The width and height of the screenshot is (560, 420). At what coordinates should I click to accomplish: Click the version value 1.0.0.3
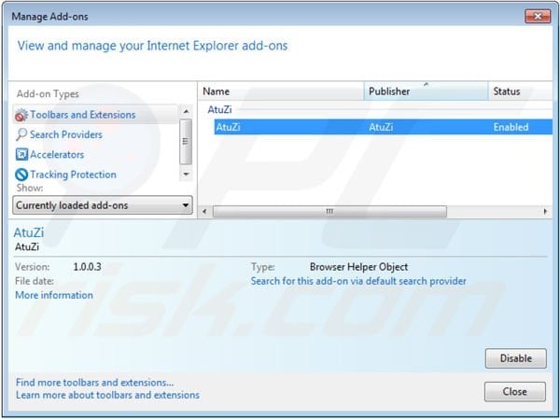coord(87,267)
